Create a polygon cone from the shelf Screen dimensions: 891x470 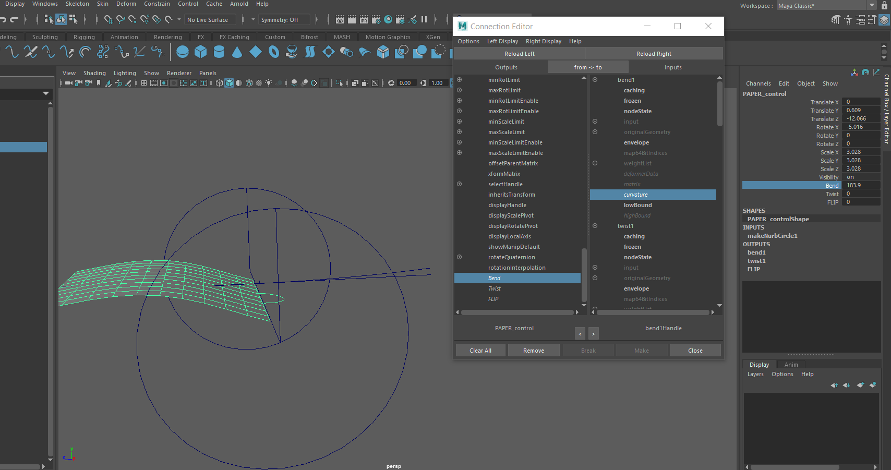236,52
